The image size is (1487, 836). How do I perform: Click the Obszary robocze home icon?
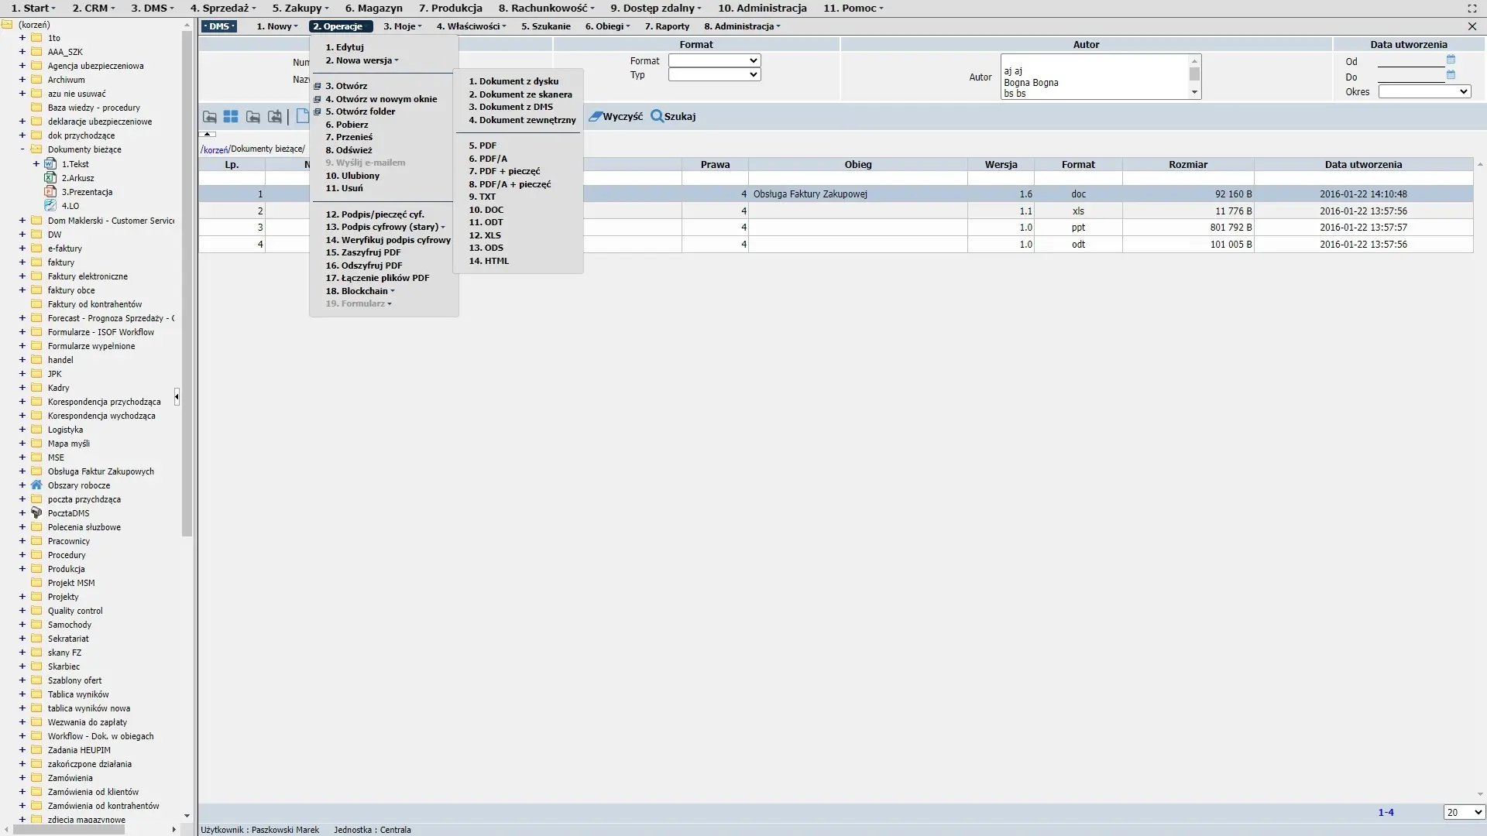click(36, 485)
